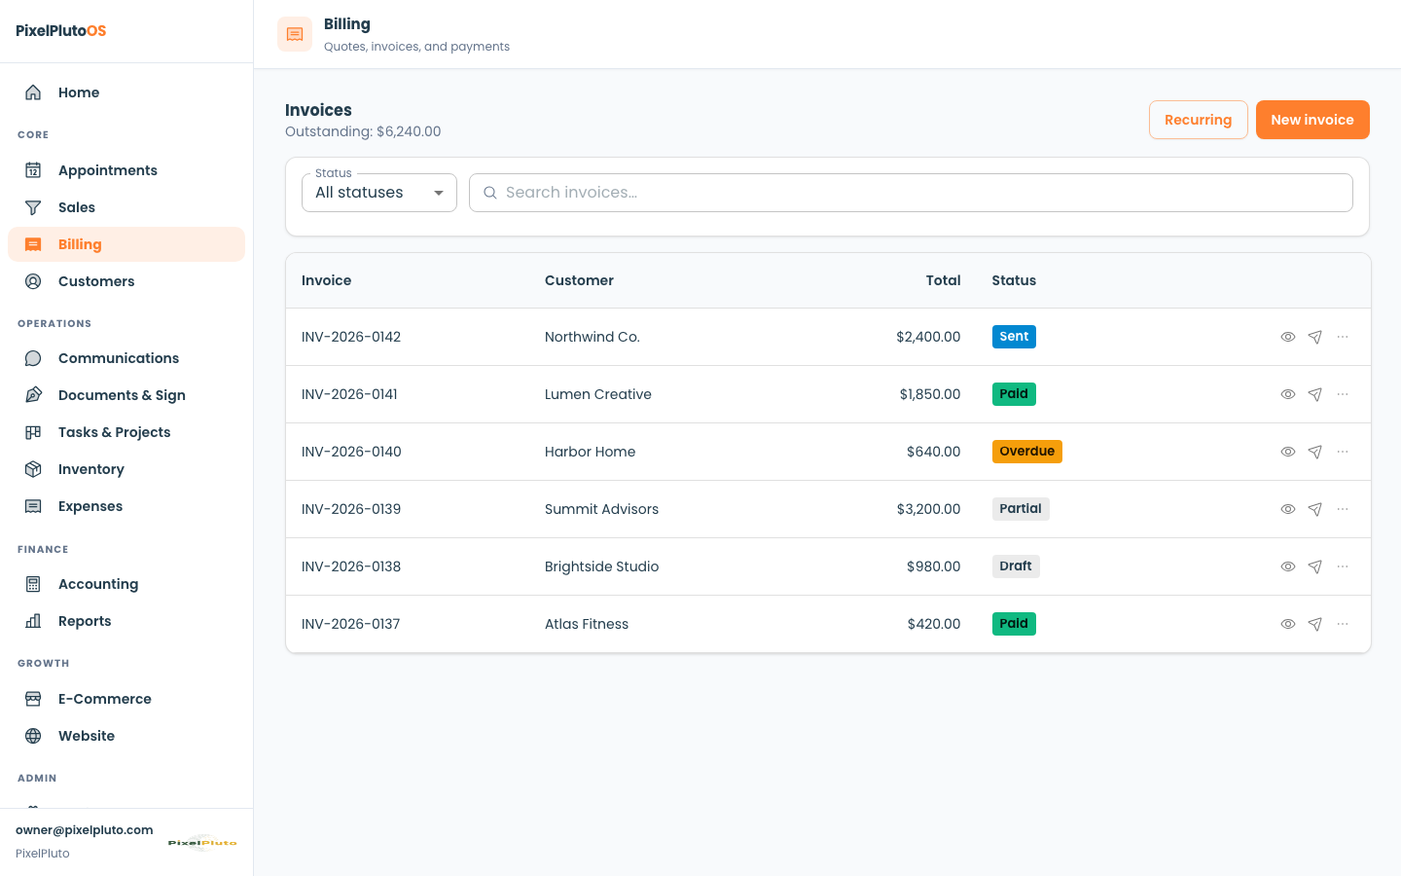
Task: Open more options for Summit Advisors invoice
Action: point(1343,509)
